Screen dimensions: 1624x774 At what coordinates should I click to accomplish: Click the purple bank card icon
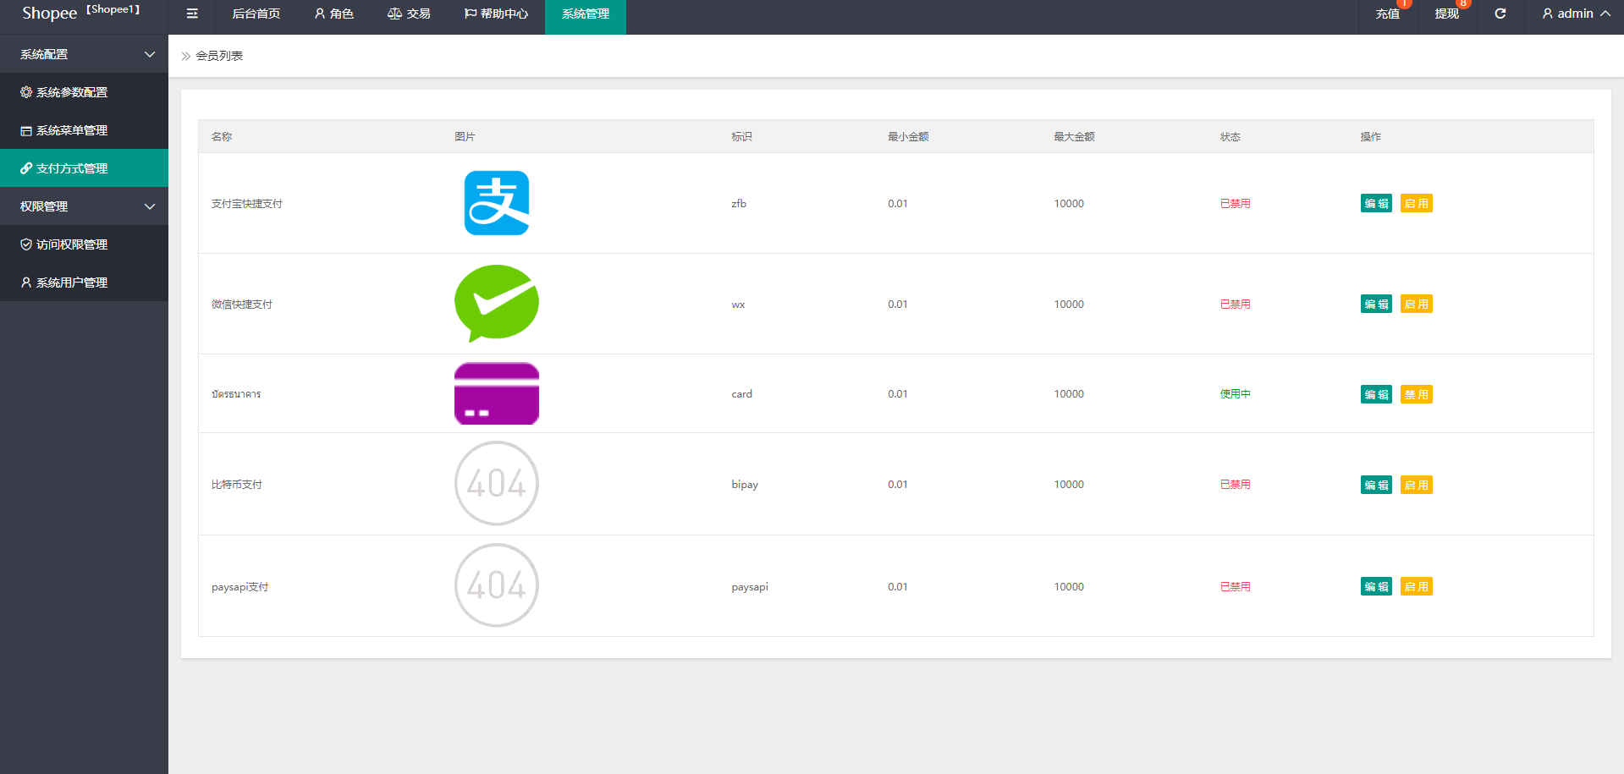tap(497, 393)
